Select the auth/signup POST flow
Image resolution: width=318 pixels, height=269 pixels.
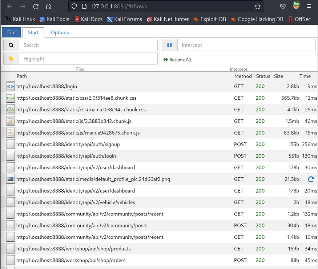pyautogui.click(x=68, y=145)
